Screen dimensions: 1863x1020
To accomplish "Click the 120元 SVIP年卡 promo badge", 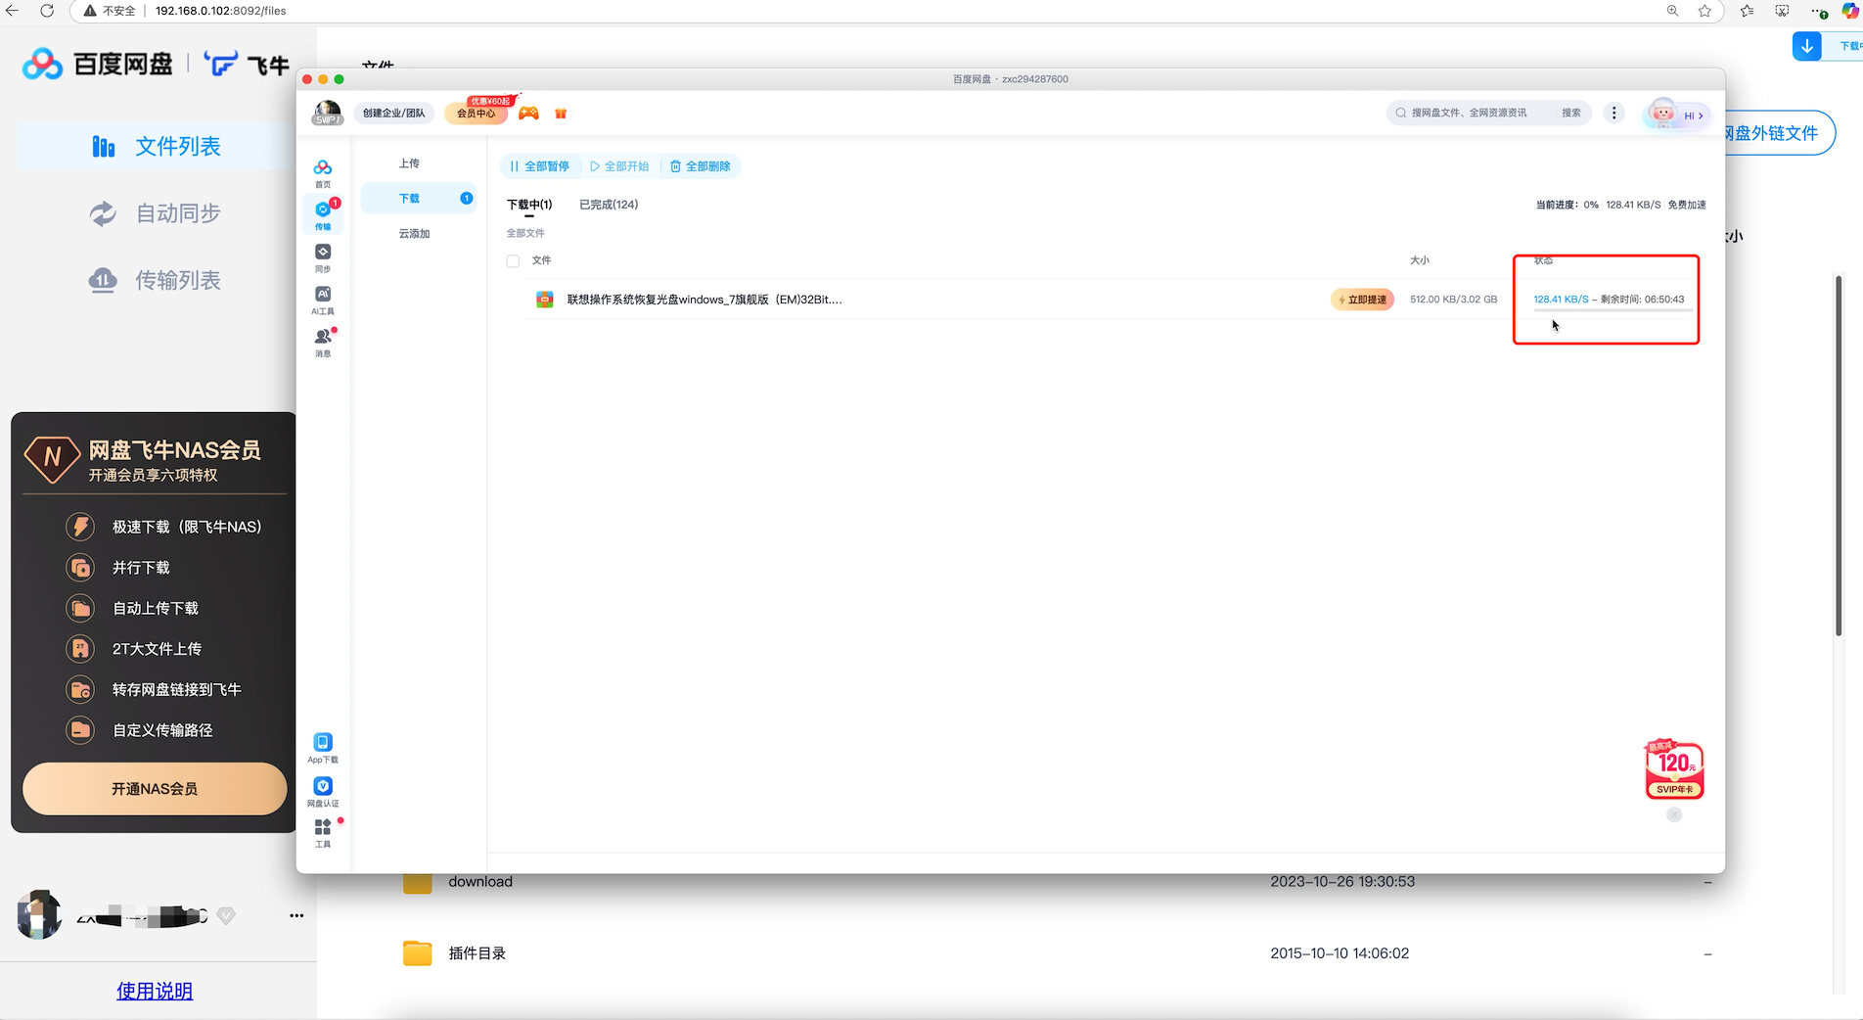I will (1675, 769).
